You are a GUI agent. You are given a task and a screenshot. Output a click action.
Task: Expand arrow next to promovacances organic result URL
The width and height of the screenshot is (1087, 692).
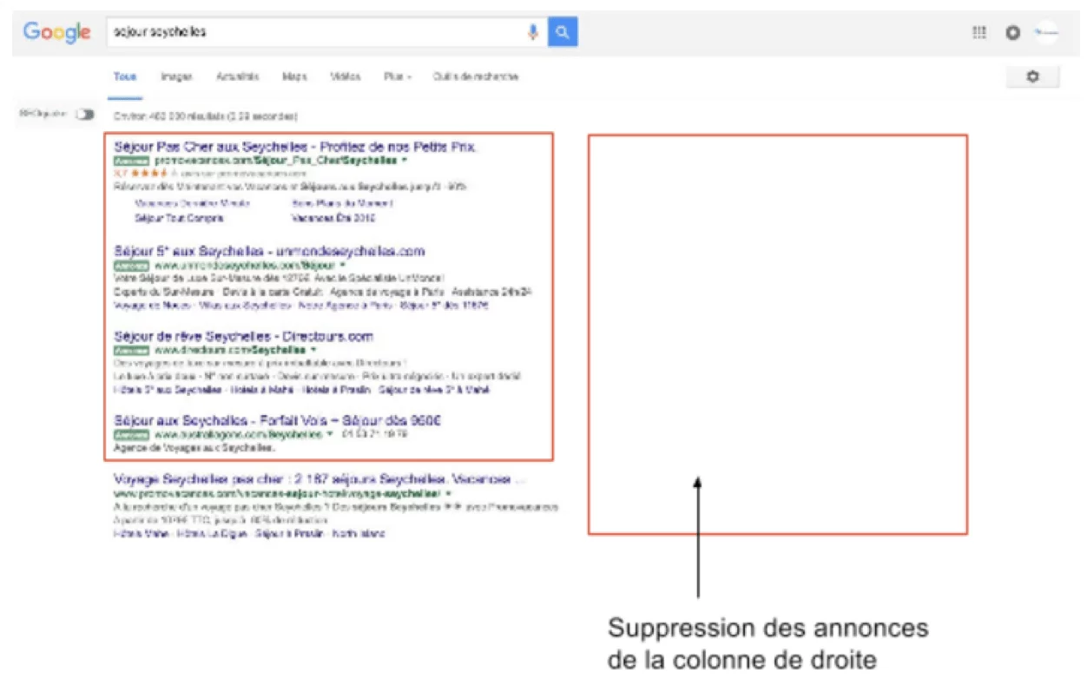point(449,493)
